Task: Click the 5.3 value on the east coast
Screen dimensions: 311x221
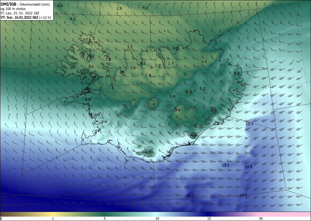Action: (236, 74)
